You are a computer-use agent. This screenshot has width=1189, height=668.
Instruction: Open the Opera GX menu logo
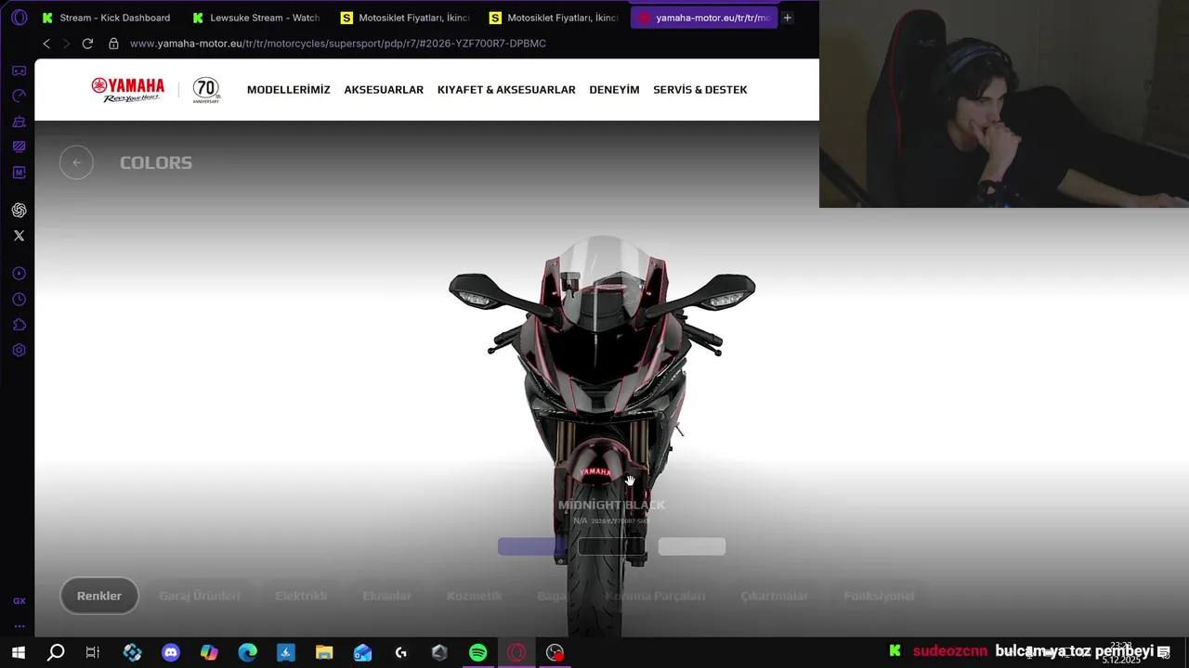point(19,18)
